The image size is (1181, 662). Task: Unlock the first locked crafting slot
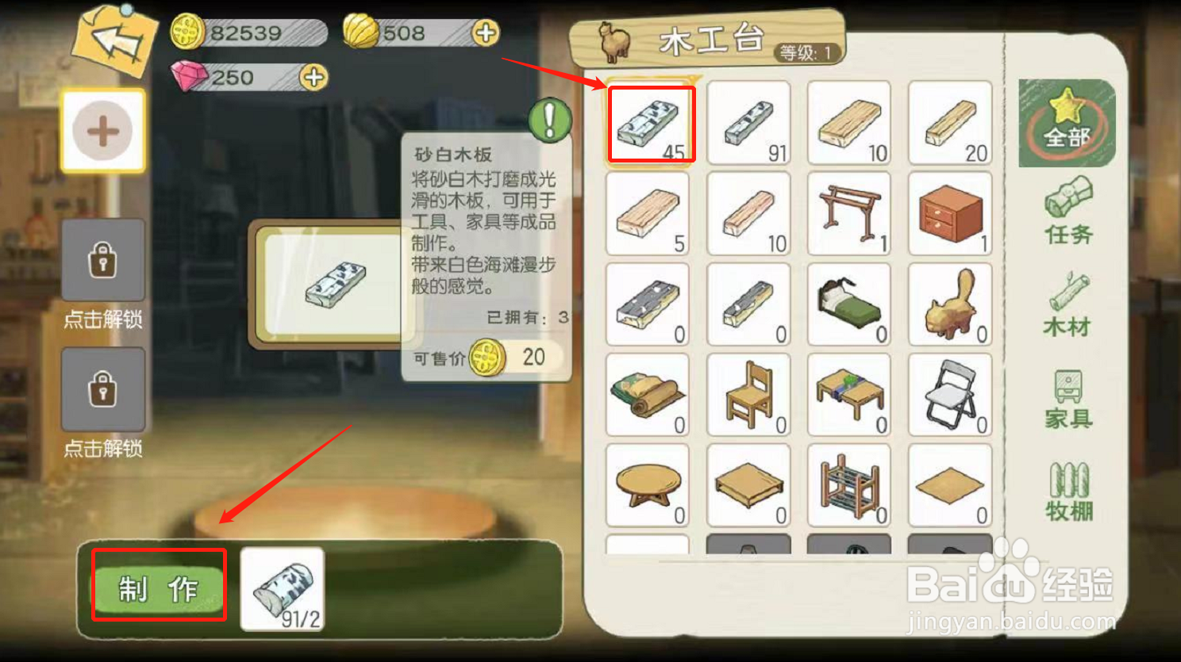coord(103,260)
